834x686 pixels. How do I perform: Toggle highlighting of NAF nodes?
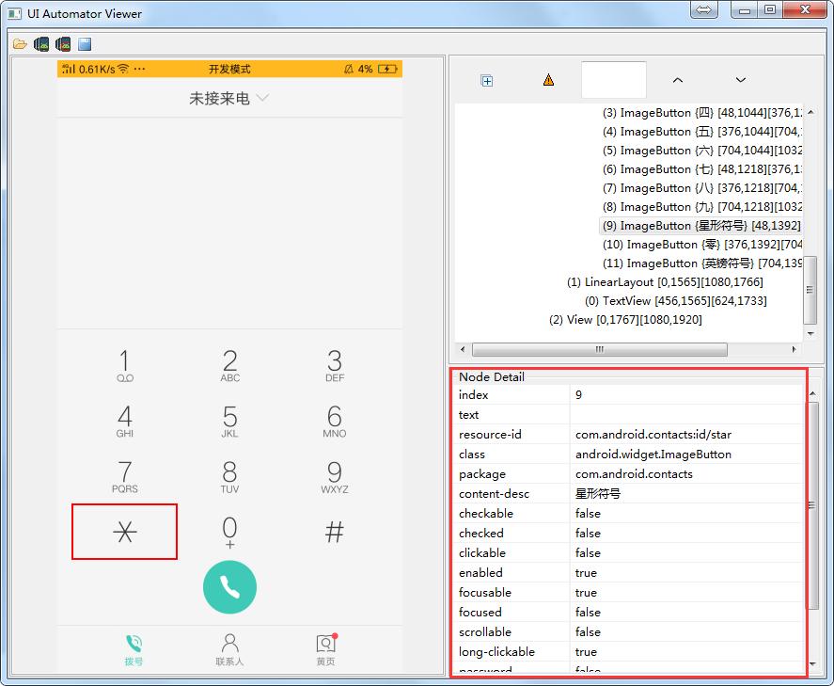coord(547,80)
